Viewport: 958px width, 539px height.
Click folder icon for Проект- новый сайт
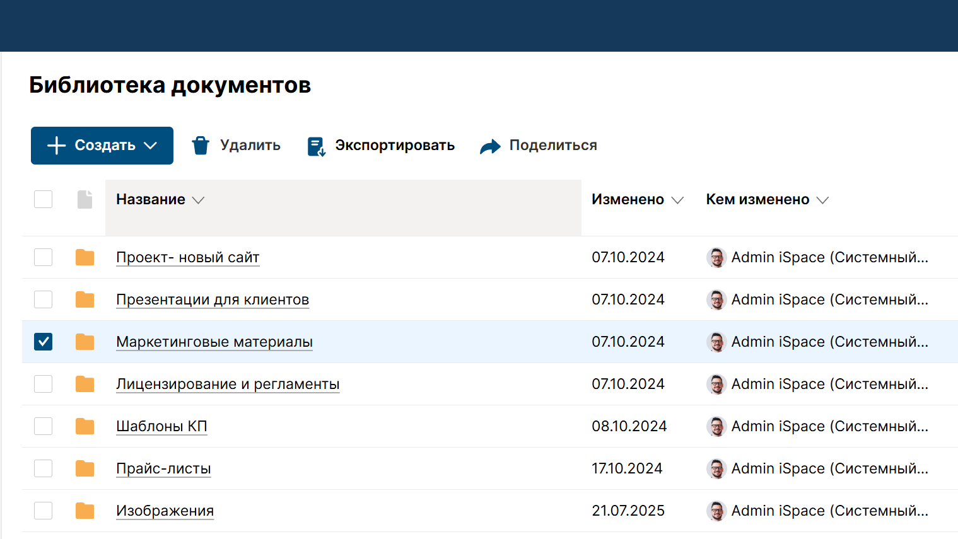tap(85, 258)
